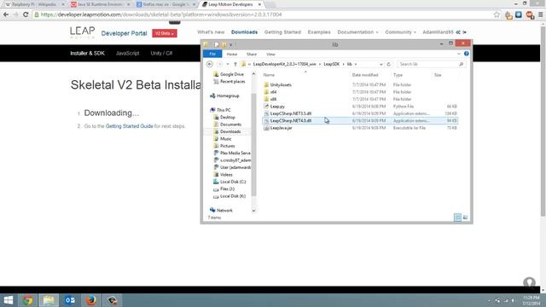Sort files by Type column

(398, 75)
